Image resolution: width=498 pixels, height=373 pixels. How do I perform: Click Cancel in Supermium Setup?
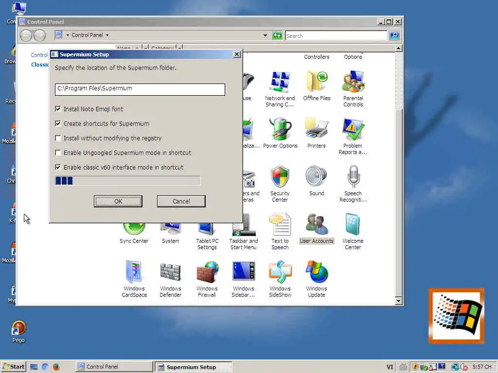point(181,202)
